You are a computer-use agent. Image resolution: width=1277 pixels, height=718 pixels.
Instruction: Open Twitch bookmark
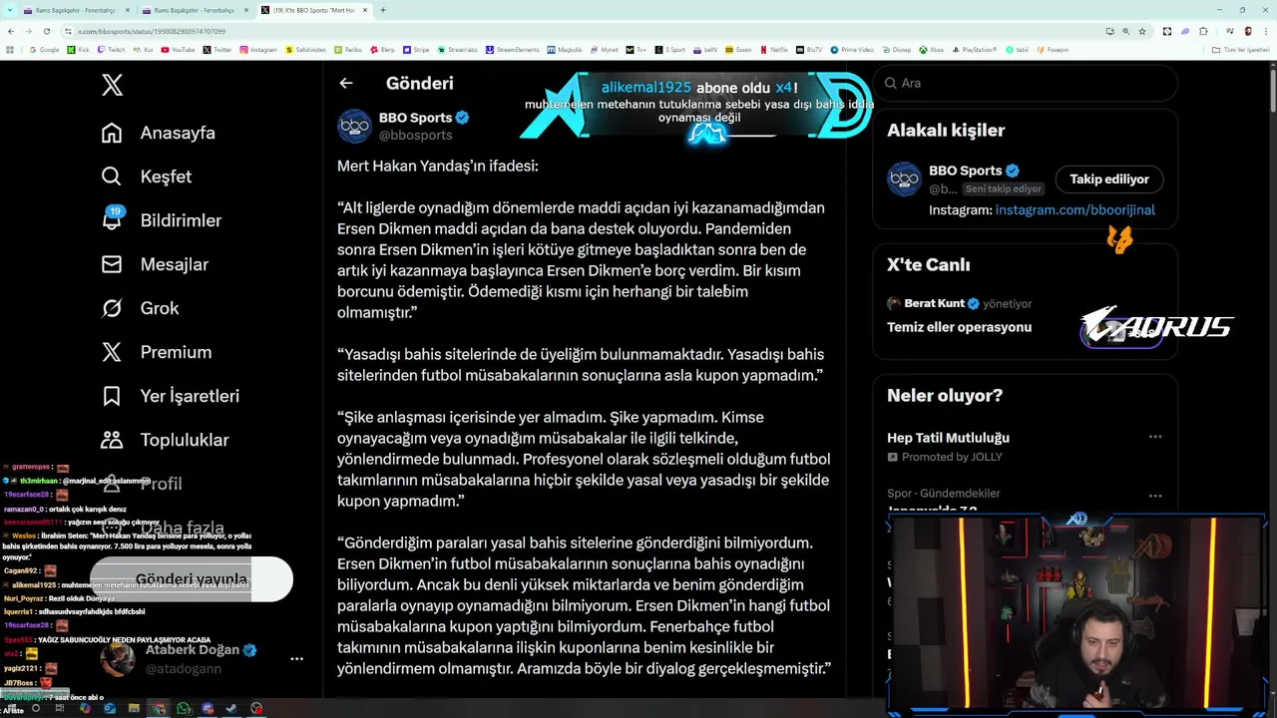tap(111, 50)
